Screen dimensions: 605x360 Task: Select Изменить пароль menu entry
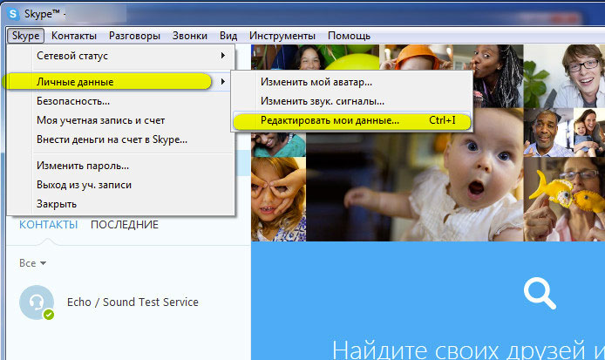(x=83, y=166)
